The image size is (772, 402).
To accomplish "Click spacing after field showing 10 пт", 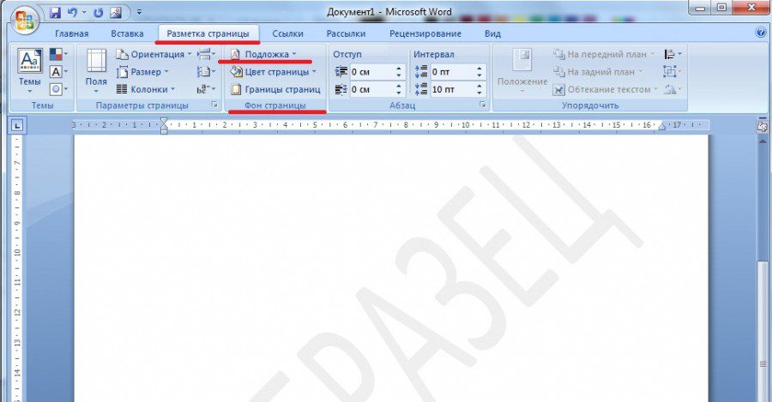I will [452, 89].
